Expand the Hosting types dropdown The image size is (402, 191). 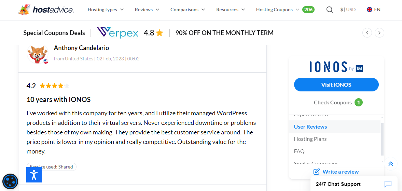click(106, 10)
